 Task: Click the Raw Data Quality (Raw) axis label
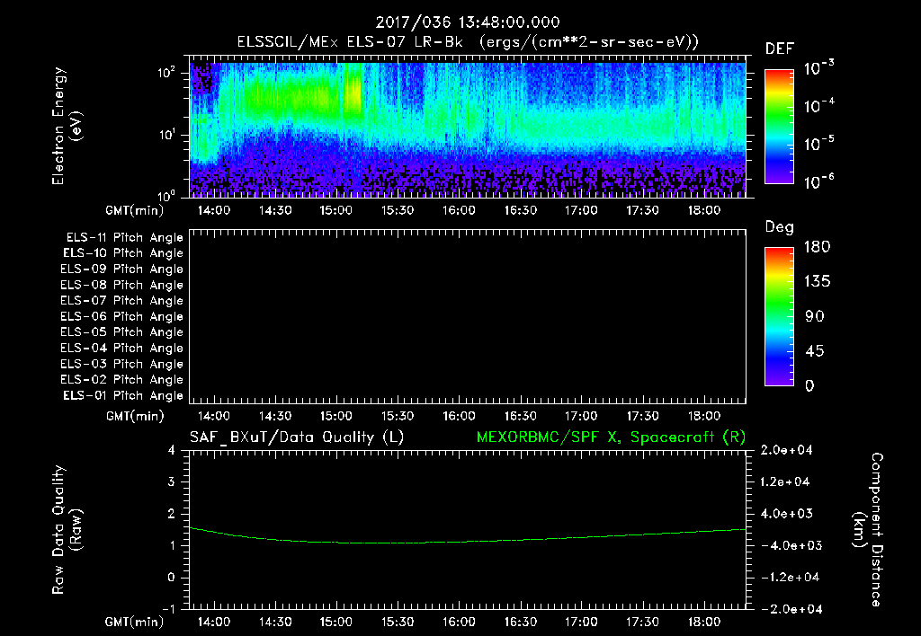pyautogui.click(x=67, y=530)
